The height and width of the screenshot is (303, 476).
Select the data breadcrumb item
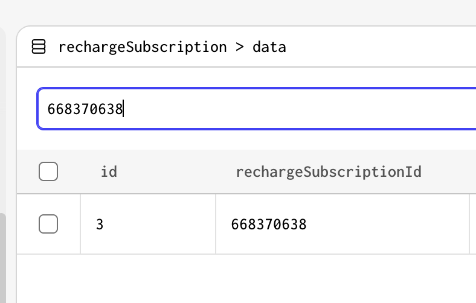click(269, 47)
